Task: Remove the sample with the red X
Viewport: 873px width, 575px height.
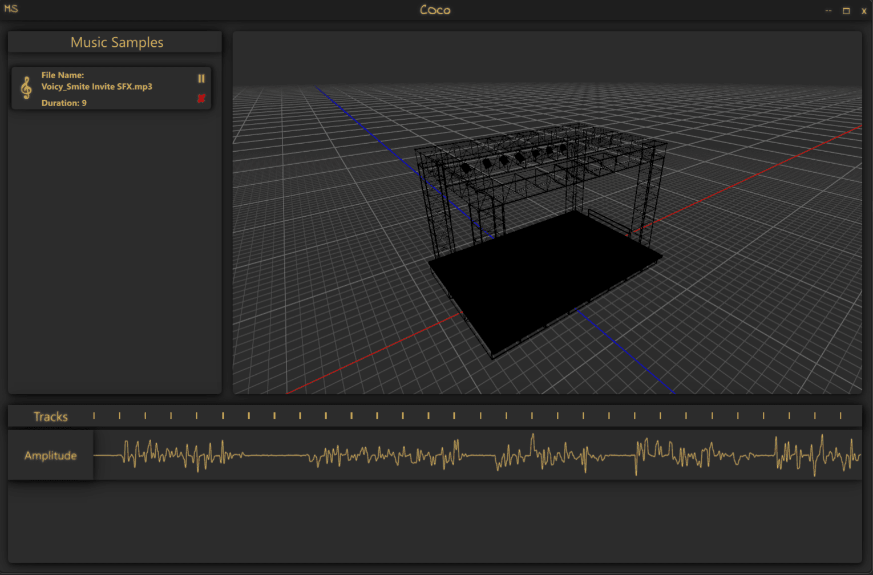Action: (201, 99)
